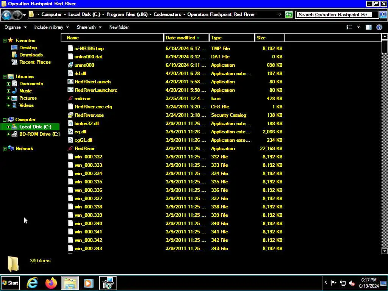Click the New folder button
This screenshot has height=291, width=388.
click(119, 27)
